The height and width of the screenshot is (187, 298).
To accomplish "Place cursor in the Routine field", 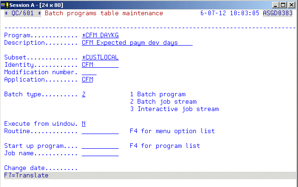I will [x=100, y=131].
